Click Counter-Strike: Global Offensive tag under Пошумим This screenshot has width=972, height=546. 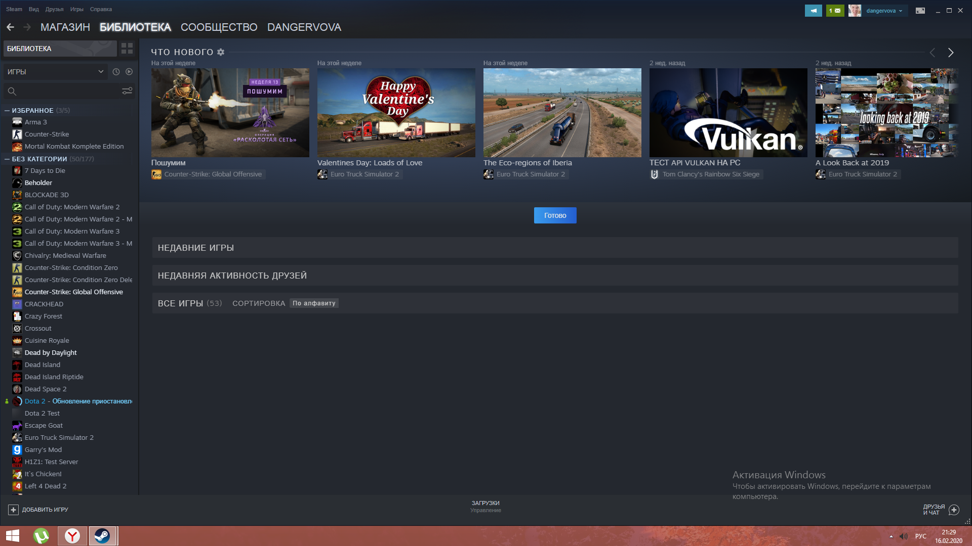[x=208, y=174]
